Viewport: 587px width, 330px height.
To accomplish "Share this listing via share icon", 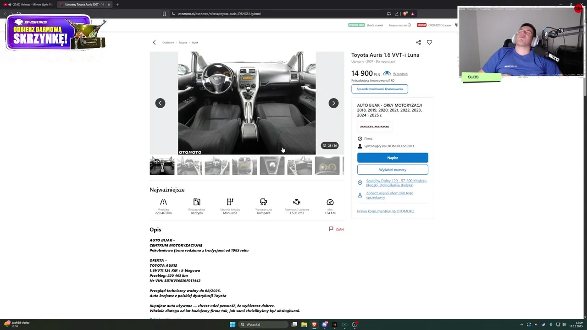I will click(x=418, y=42).
